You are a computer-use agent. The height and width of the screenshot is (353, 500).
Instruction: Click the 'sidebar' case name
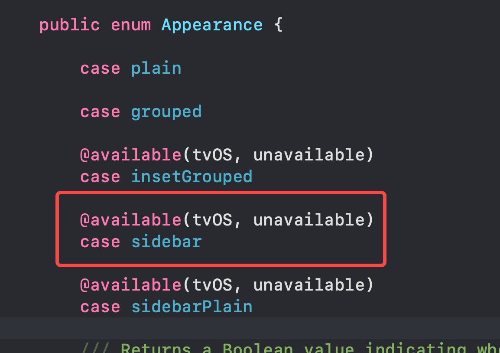pos(166,242)
